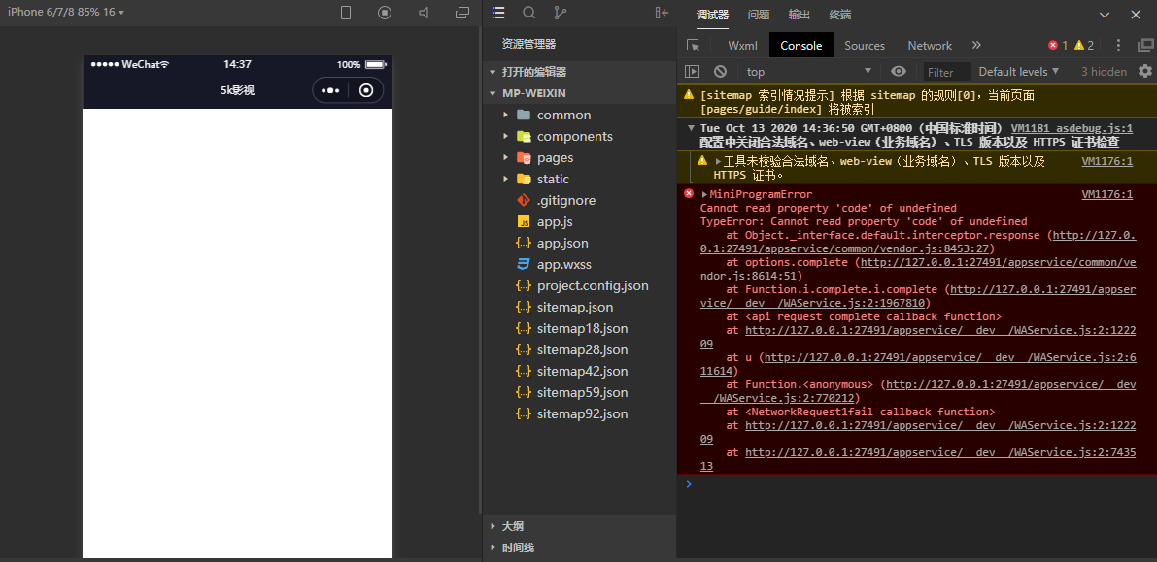Screen dimensions: 1157x562
Task: Open the file list icon in editor sidebar
Action: (498, 13)
